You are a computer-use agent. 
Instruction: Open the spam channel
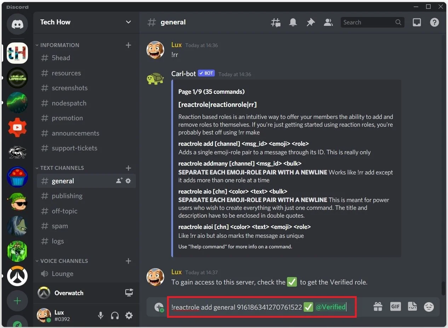click(x=86, y=226)
